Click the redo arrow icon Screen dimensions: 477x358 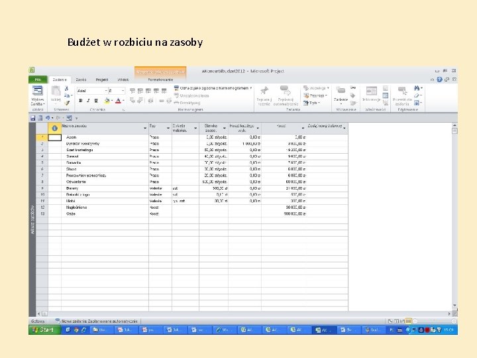coord(58,118)
